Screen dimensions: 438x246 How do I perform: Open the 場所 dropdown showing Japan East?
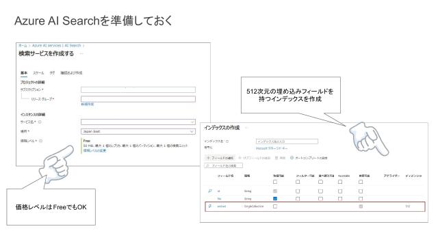[x=138, y=131]
